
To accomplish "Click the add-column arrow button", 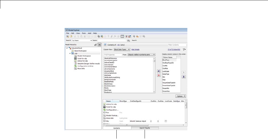I will point(159,71).
